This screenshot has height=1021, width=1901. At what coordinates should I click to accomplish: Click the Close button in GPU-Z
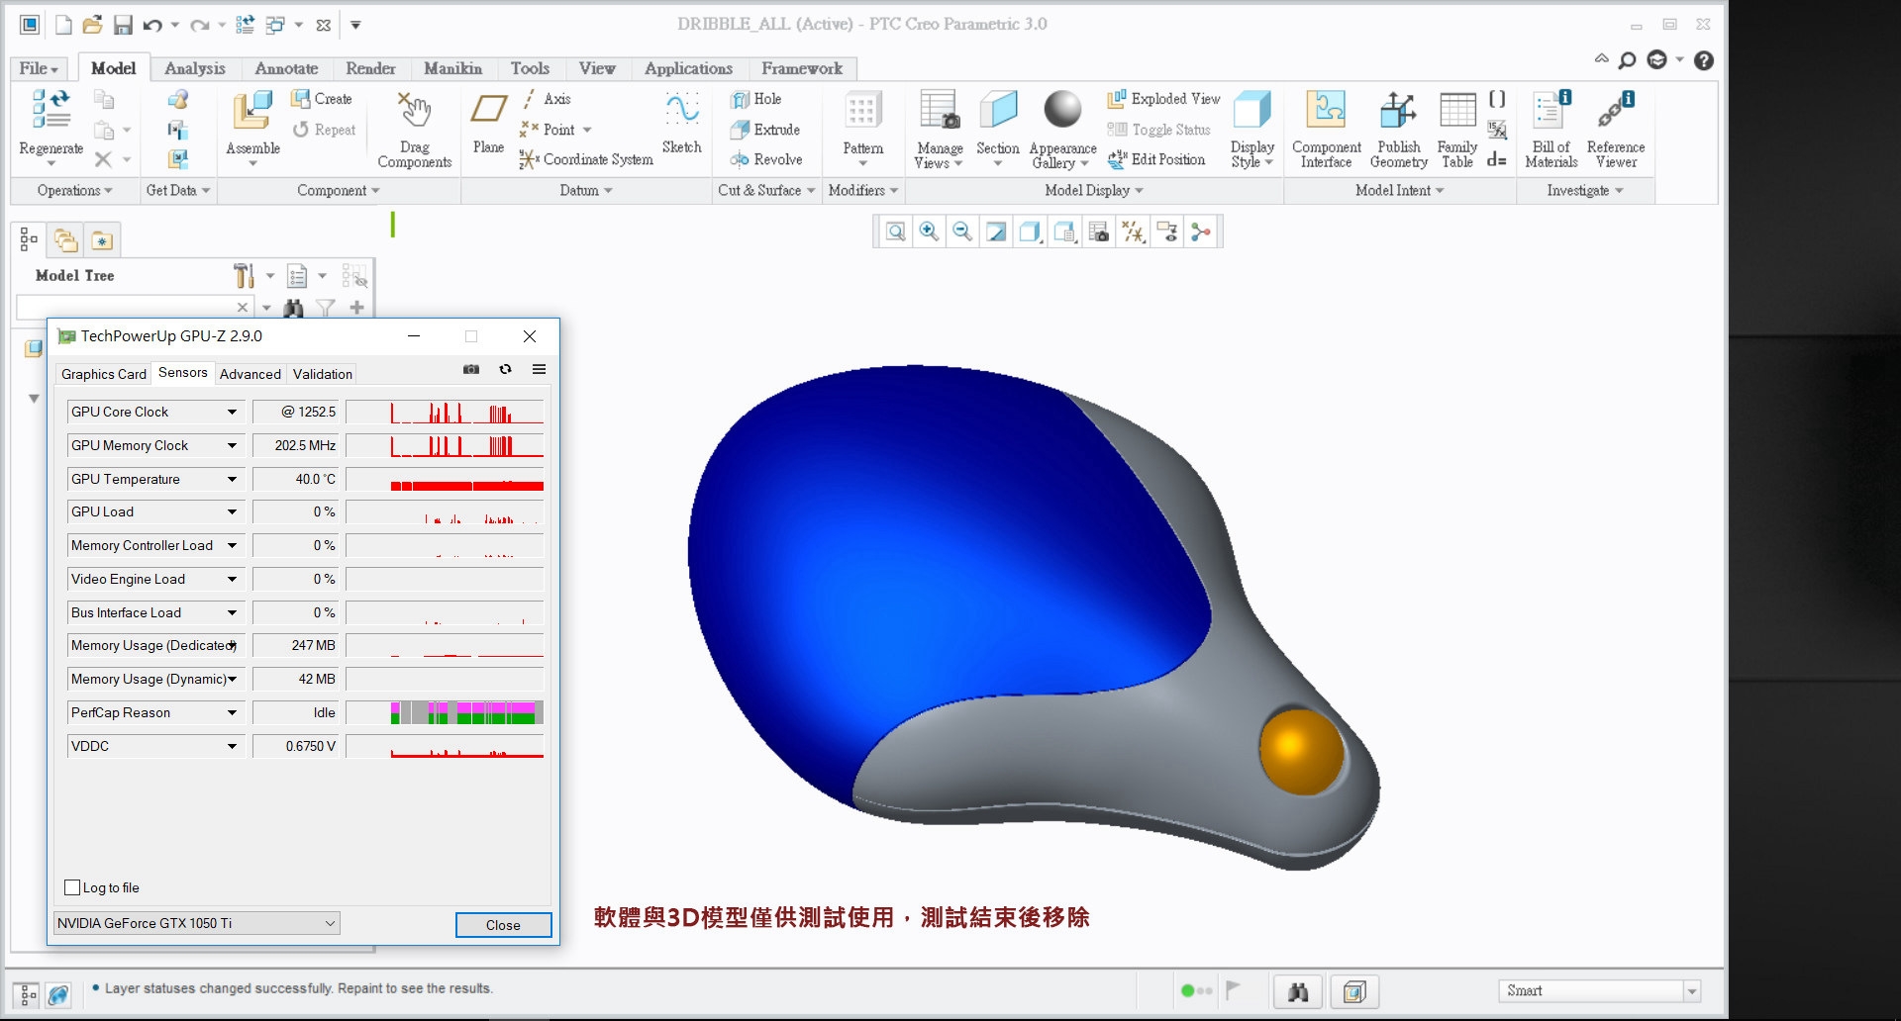(503, 925)
